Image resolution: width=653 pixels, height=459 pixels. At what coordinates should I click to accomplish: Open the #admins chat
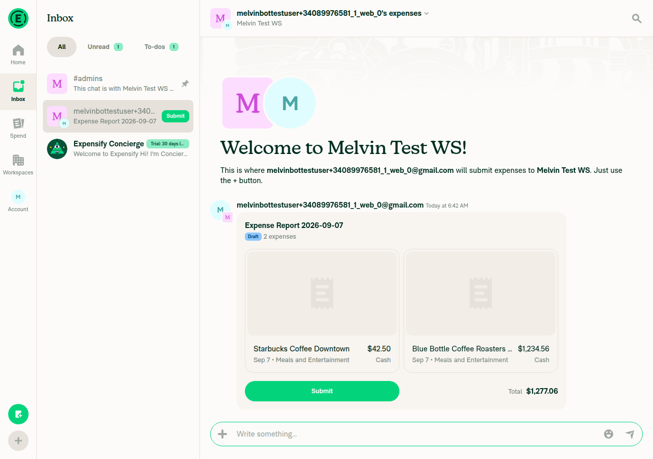pyautogui.click(x=118, y=84)
